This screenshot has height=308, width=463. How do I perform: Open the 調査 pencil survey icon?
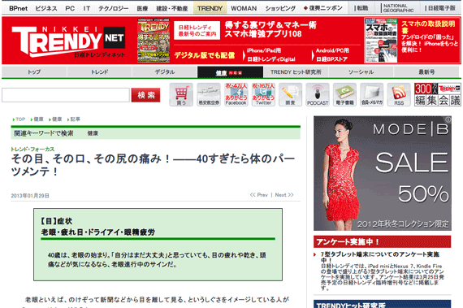tap(290, 94)
